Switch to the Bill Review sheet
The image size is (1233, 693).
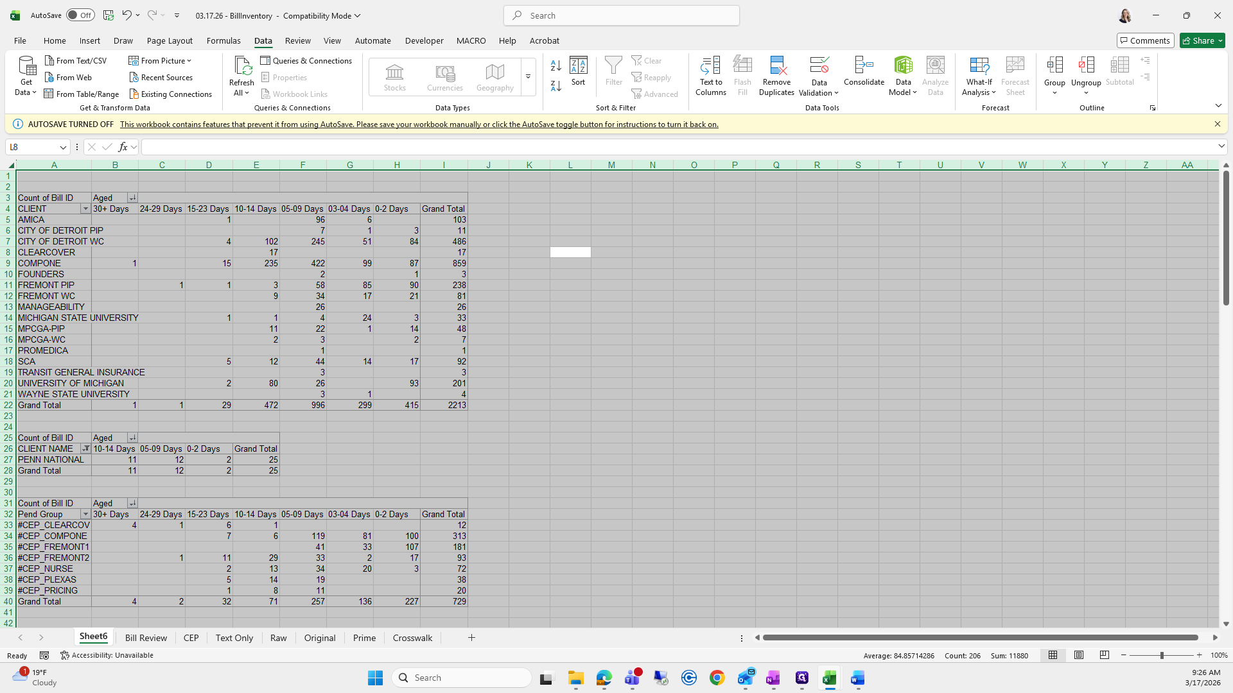pyautogui.click(x=146, y=638)
